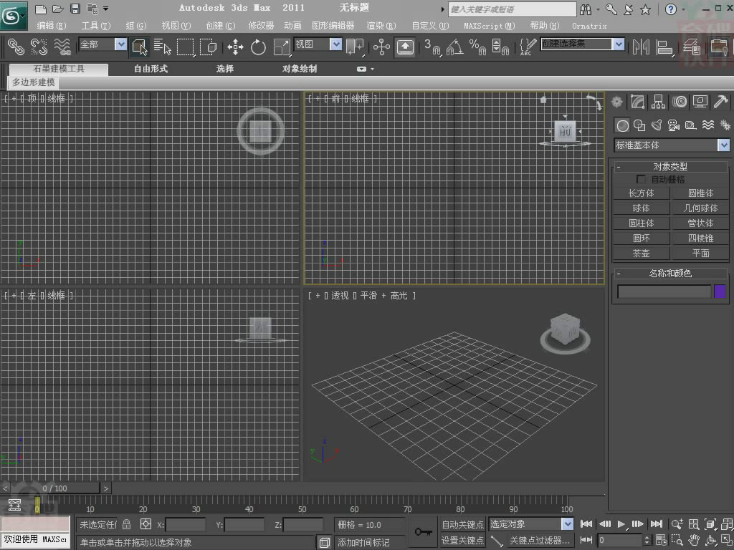Click Use Pivot Point Center icon
The height and width of the screenshot is (550, 734).
point(354,47)
